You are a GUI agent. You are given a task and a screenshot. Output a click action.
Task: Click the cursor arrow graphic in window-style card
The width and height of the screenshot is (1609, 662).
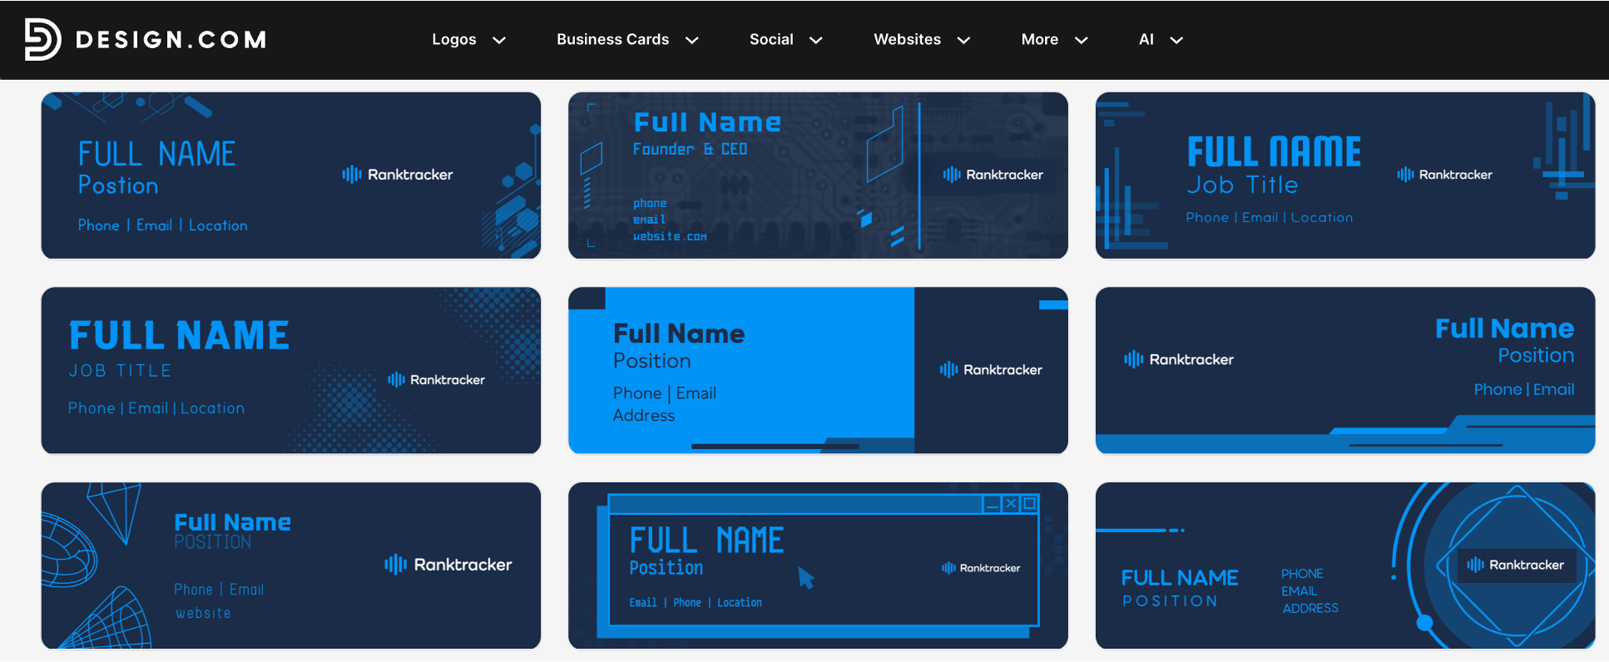pyautogui.click(x=805, y=577)
